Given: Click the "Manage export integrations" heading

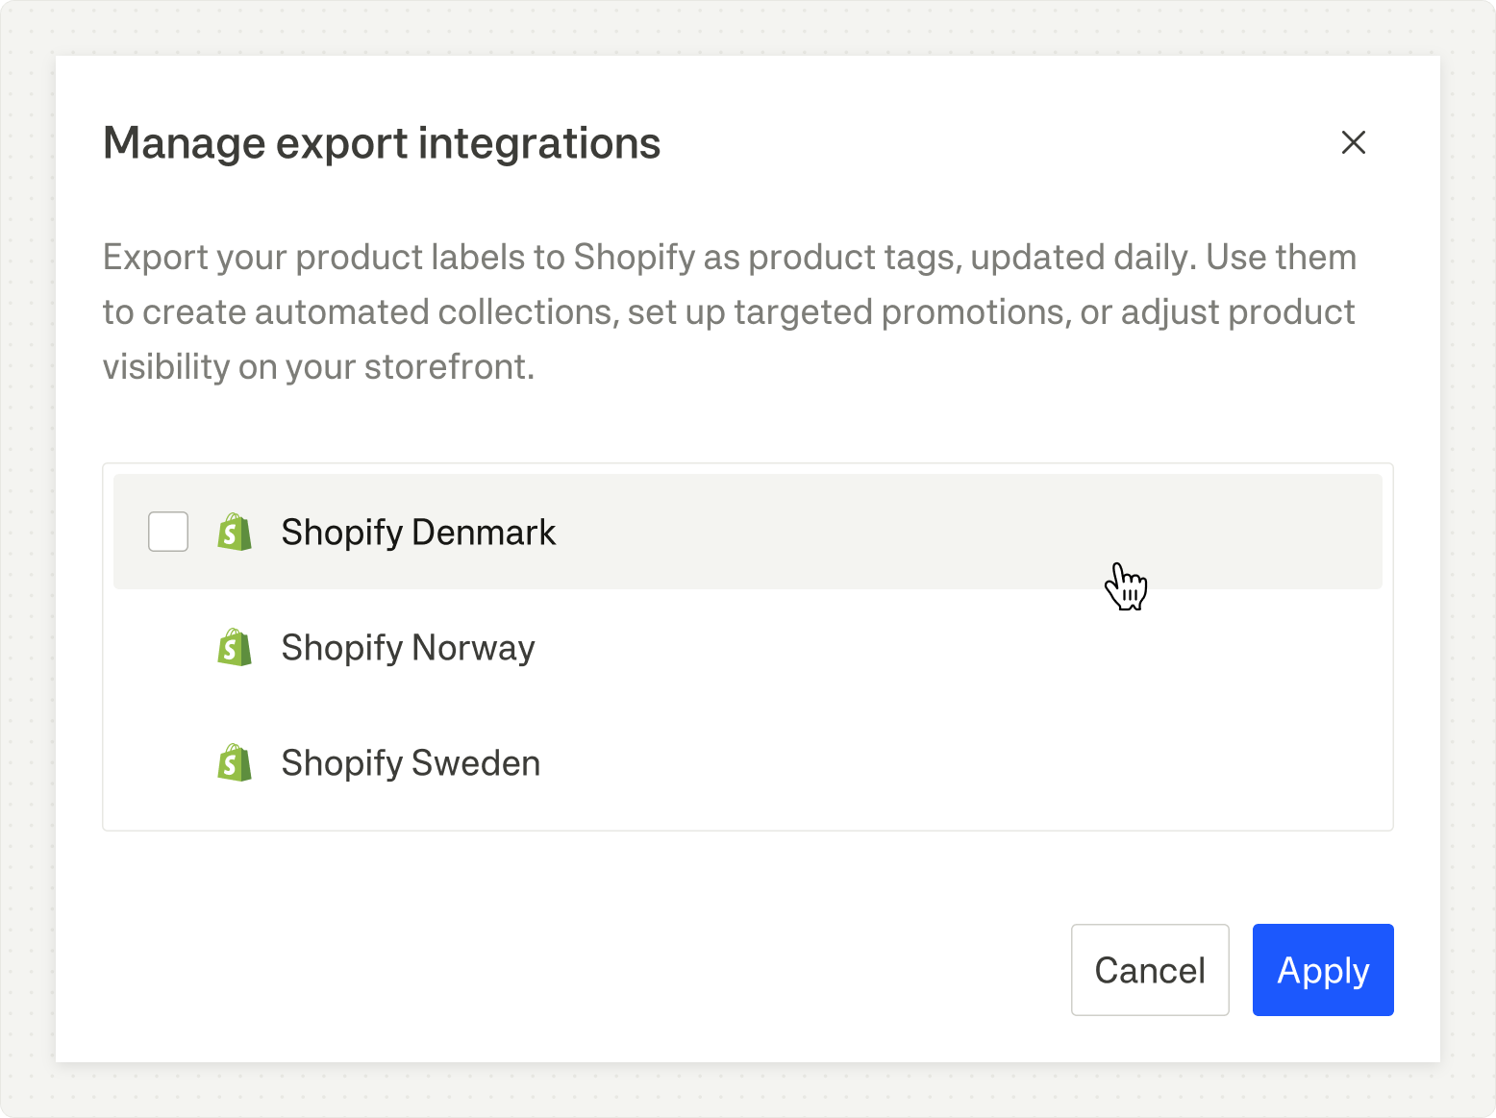Looking at the screenshot, I should 382,143.
